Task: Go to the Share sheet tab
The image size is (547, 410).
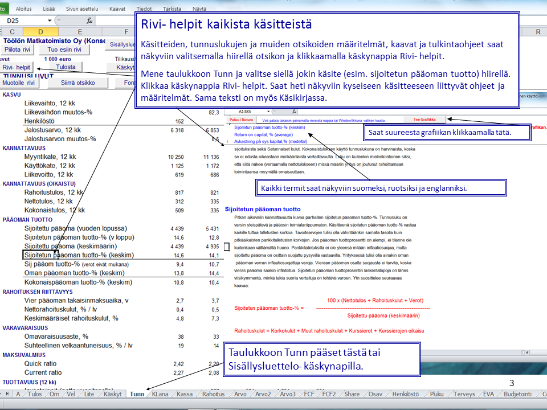Action: point(352,394)
